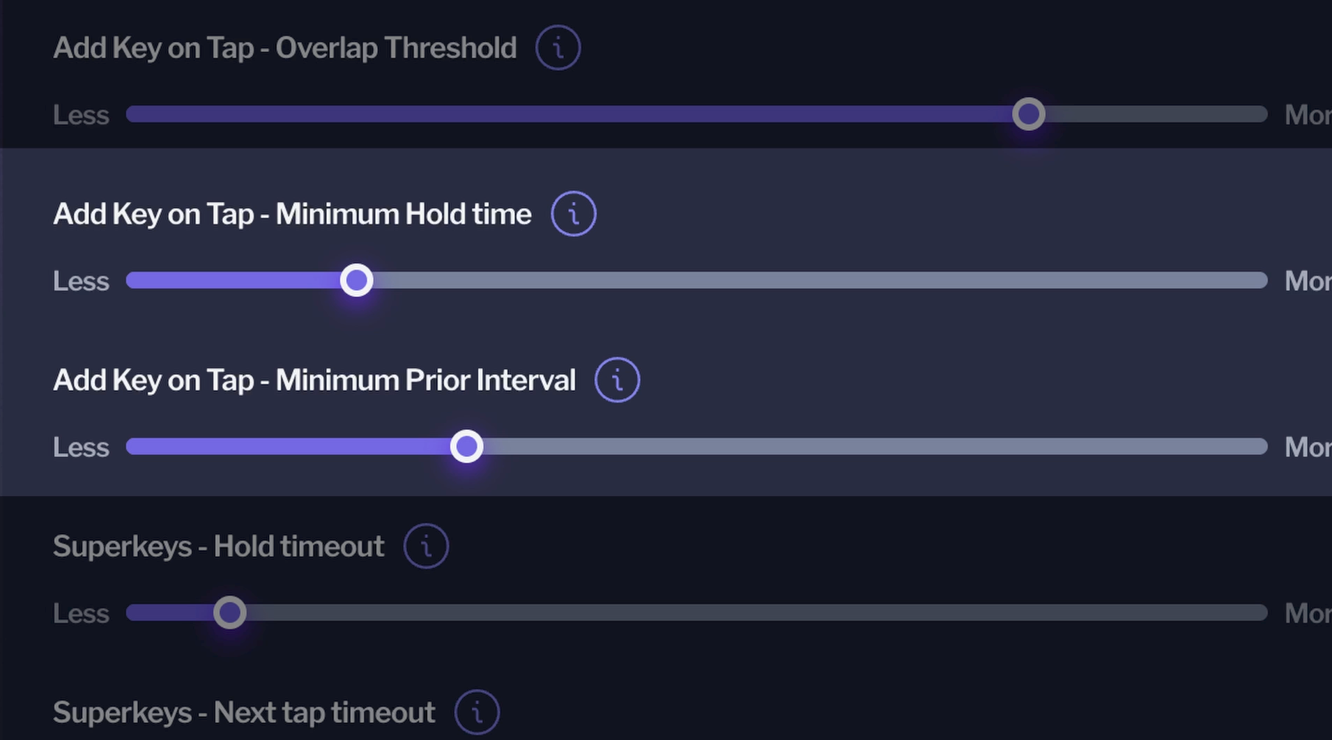Screen dimensions: 1332x740
Task: Select the Superkeys Hold timeout slider handle
Action: click(x=230, y=612)
